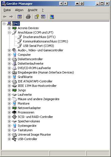Expand the Acronis Devices node
Screen dimensions: 111x157
pyautogui.click(x=9, y=28)
